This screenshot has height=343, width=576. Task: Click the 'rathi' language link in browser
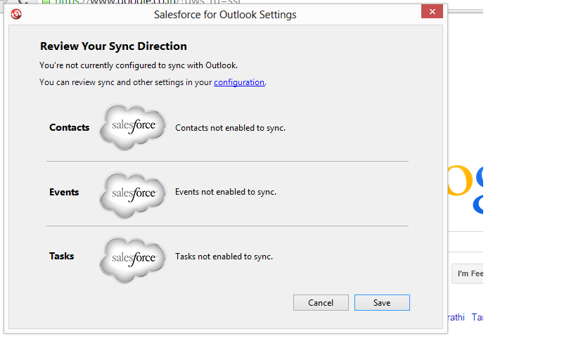click(x=456, y=318)
